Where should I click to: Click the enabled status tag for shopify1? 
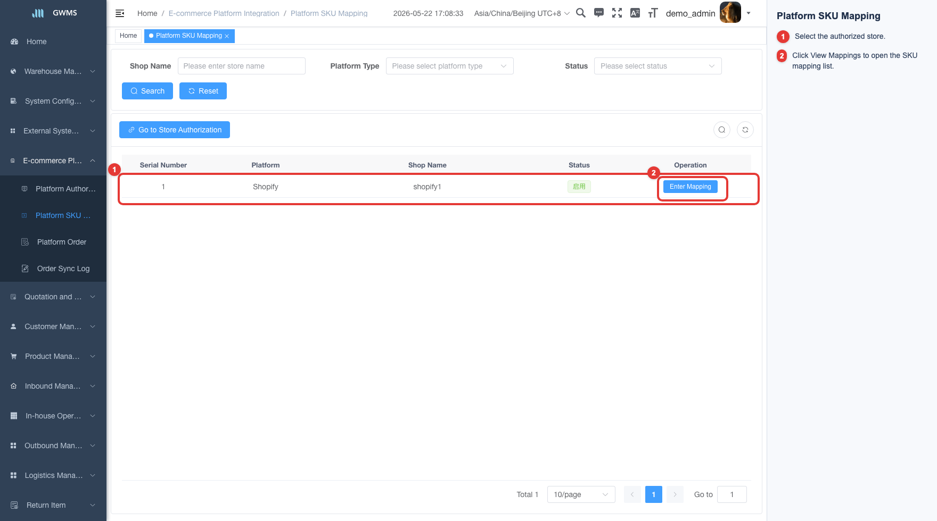pos(579,187)
